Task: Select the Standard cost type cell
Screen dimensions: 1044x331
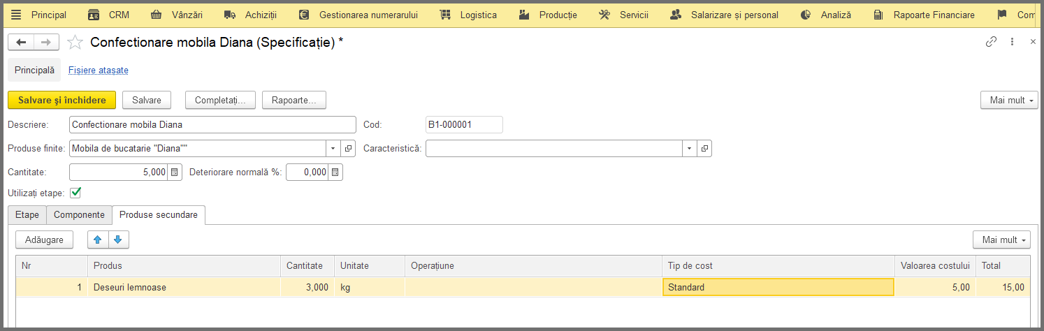Action: coord(778,287)
